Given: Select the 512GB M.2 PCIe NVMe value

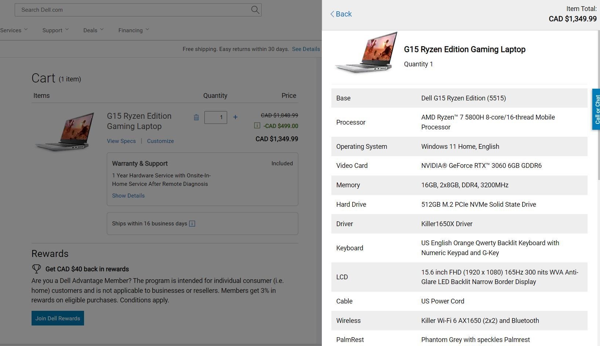Looking at the screenshot, I should (x=479, y=205).
